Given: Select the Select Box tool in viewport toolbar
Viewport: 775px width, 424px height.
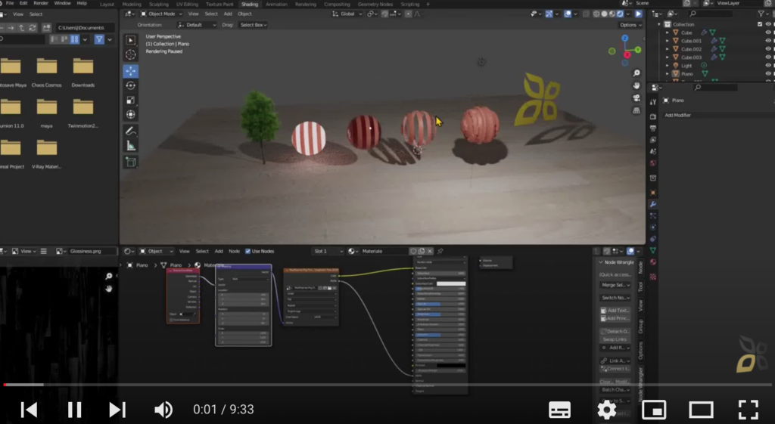Looking at the screenshot, I should [130, 40].
